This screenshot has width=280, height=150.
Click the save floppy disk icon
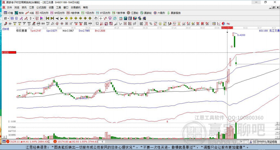(135, 18)
